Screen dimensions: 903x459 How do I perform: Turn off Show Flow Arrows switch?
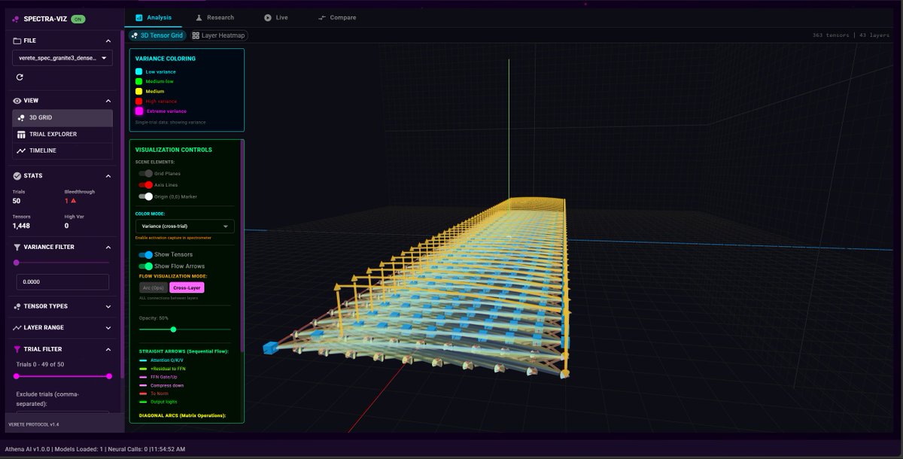(x=145, y=266)
